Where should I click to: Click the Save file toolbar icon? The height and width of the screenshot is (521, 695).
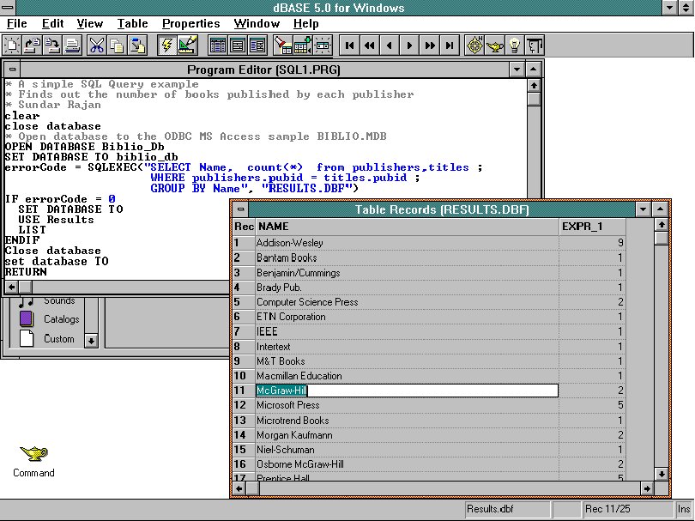tap(51, 45)
